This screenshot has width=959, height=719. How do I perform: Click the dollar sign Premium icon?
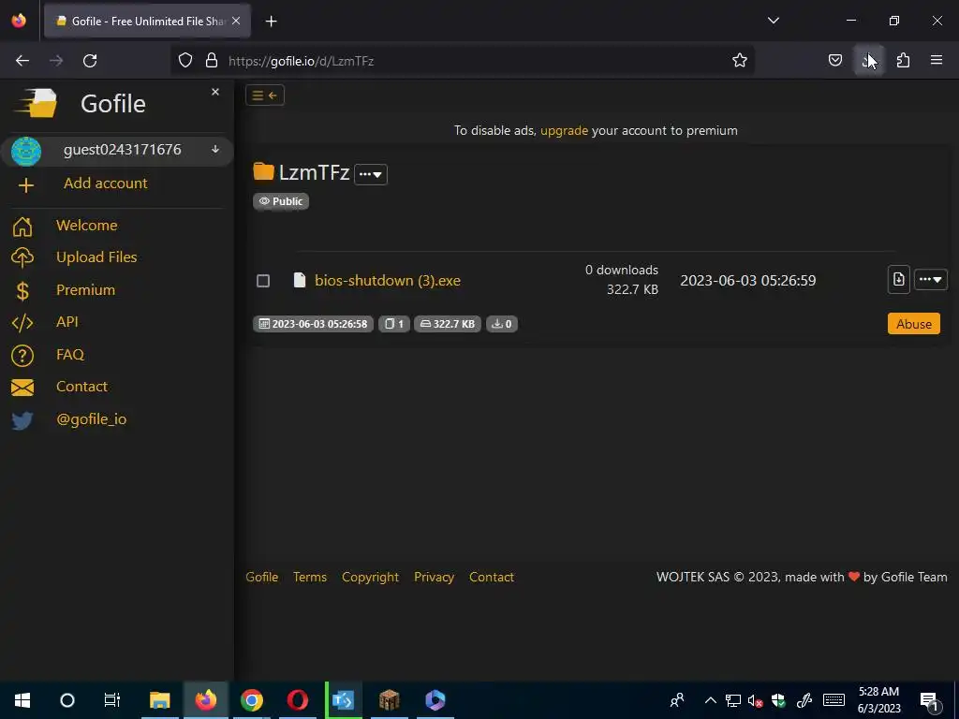coord(22,291)
